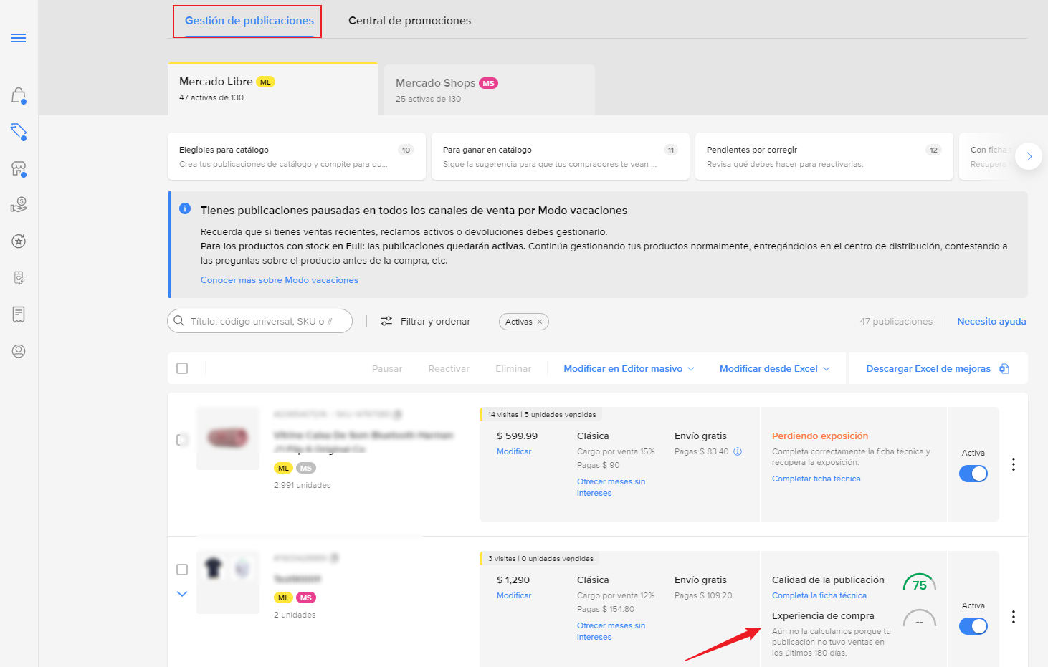This screenshot has width=1048, height=667.
Task: Click Necesito ayuda link
Action: [991, 321]
